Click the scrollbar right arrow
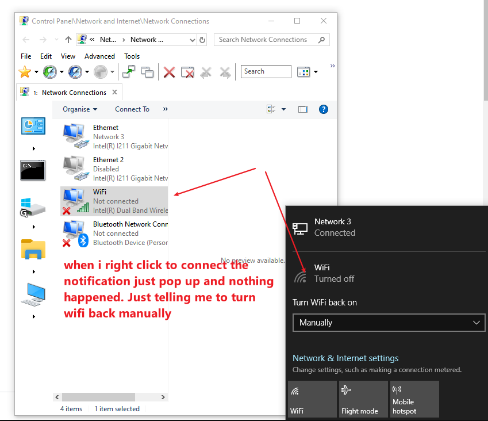The image size is (488, 421). tap(163, 397)
